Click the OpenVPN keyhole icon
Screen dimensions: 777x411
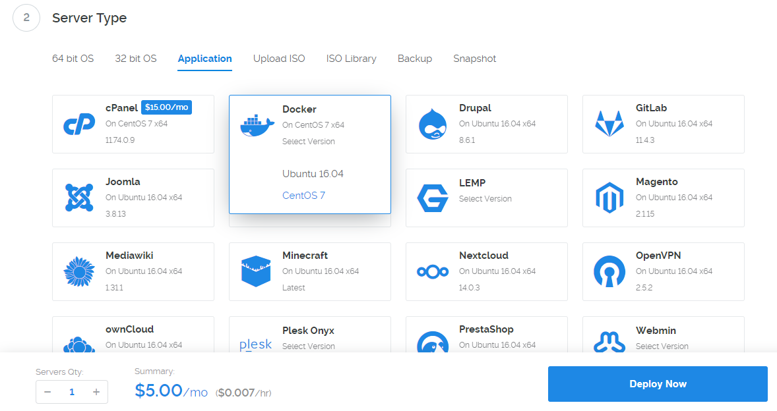tap(609, 271)
